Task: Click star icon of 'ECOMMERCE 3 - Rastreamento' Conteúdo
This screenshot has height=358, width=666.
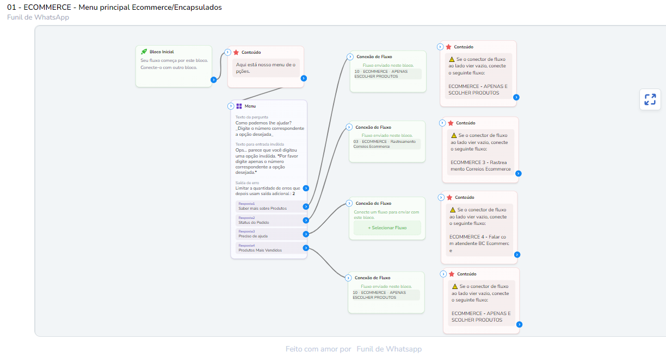Action: pyautogui.click(x=451, y=123)
